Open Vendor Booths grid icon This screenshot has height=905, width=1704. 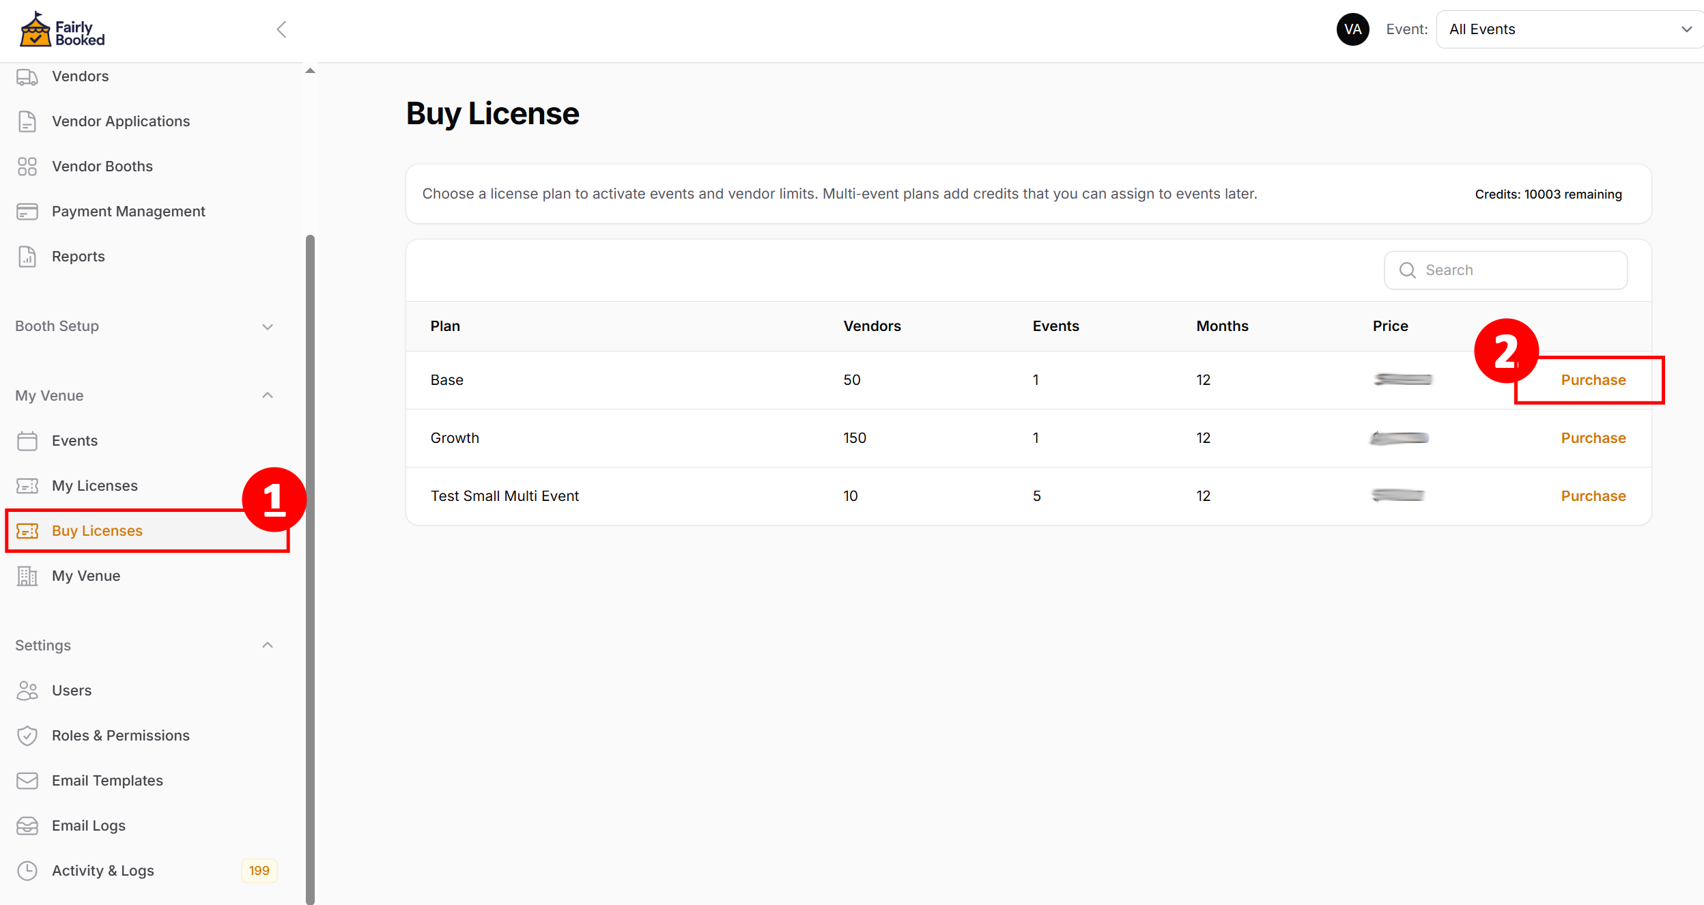tap(27, 167)
